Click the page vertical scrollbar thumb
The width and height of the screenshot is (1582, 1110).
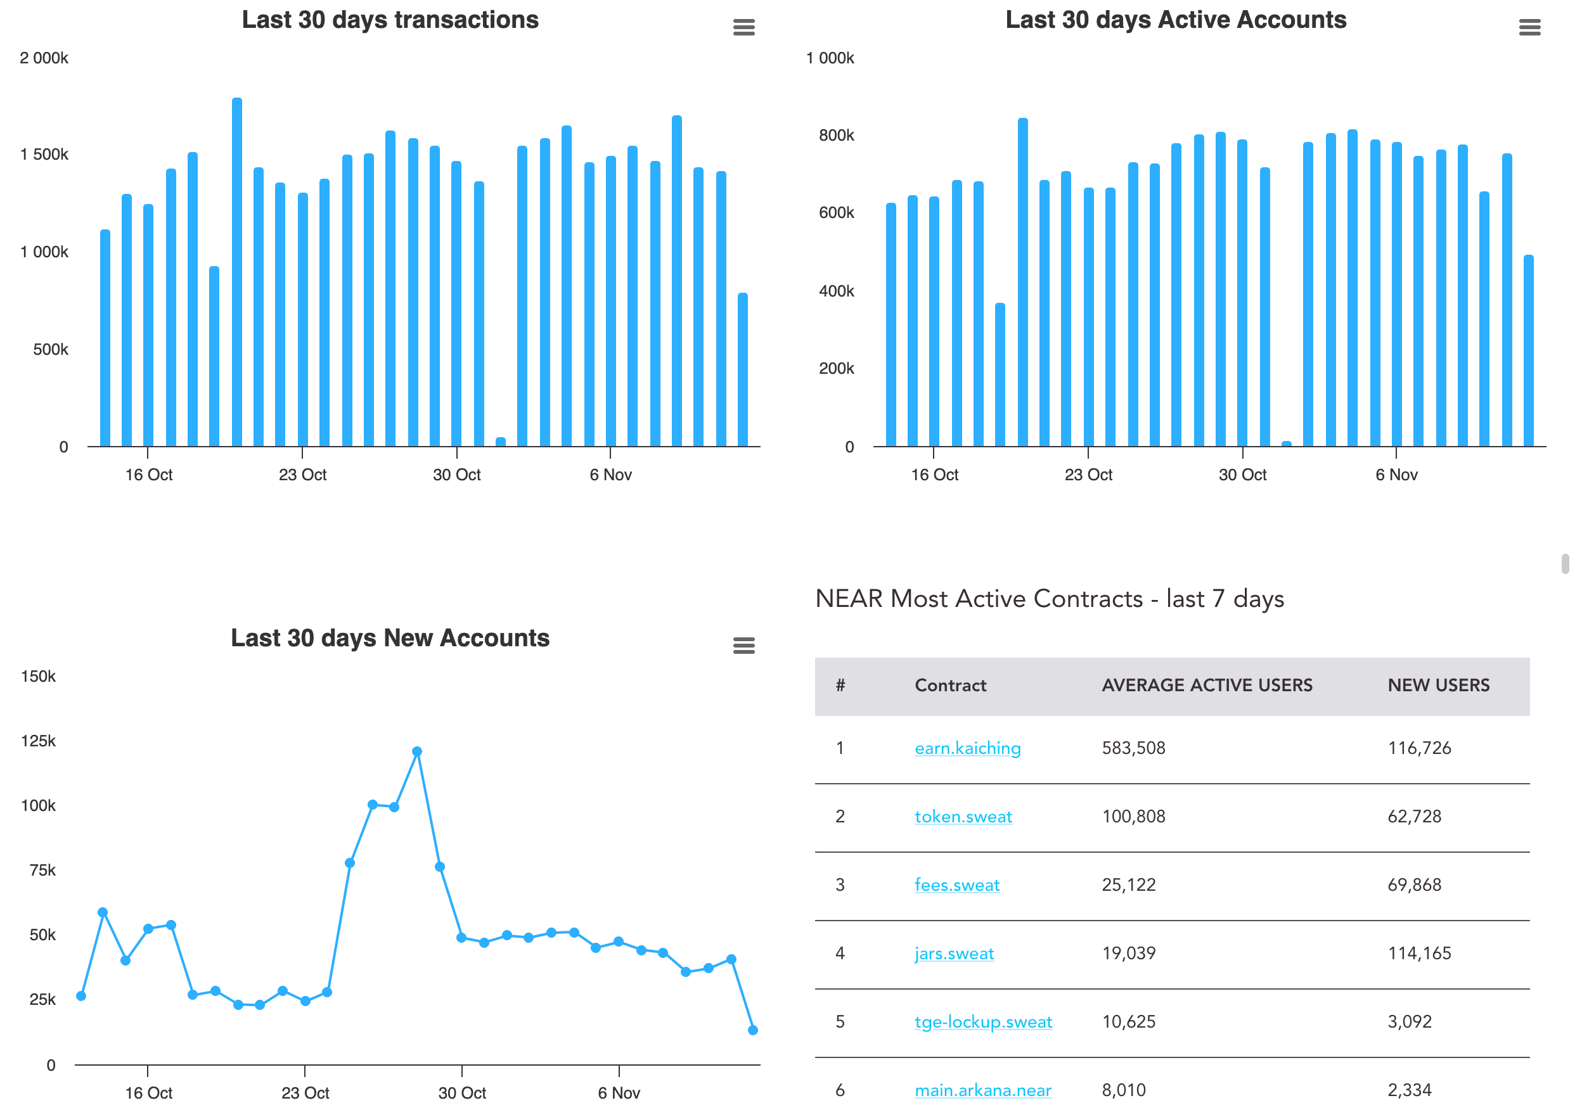click(x=1565, y=563)
